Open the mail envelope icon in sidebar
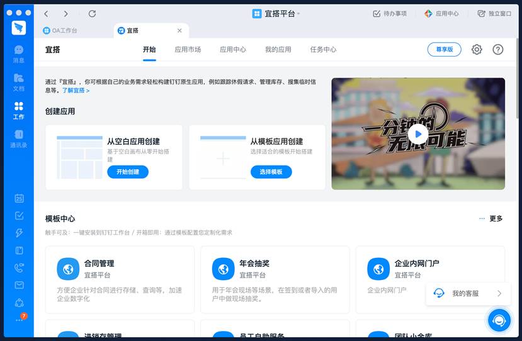 (19, 285)
